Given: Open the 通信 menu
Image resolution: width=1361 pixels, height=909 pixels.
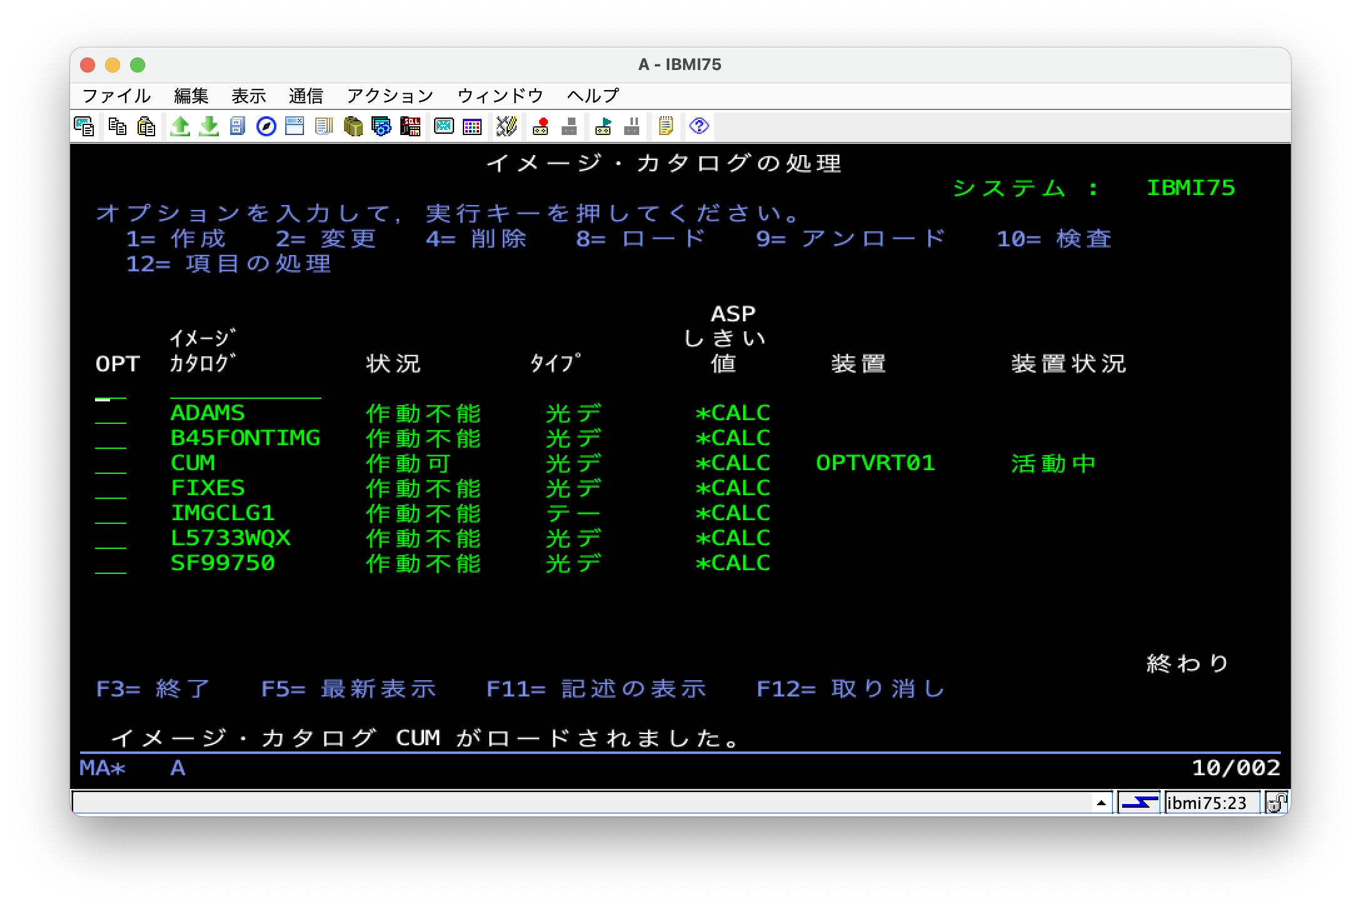Looking at the screenshot, I should [x=306, y=96].
